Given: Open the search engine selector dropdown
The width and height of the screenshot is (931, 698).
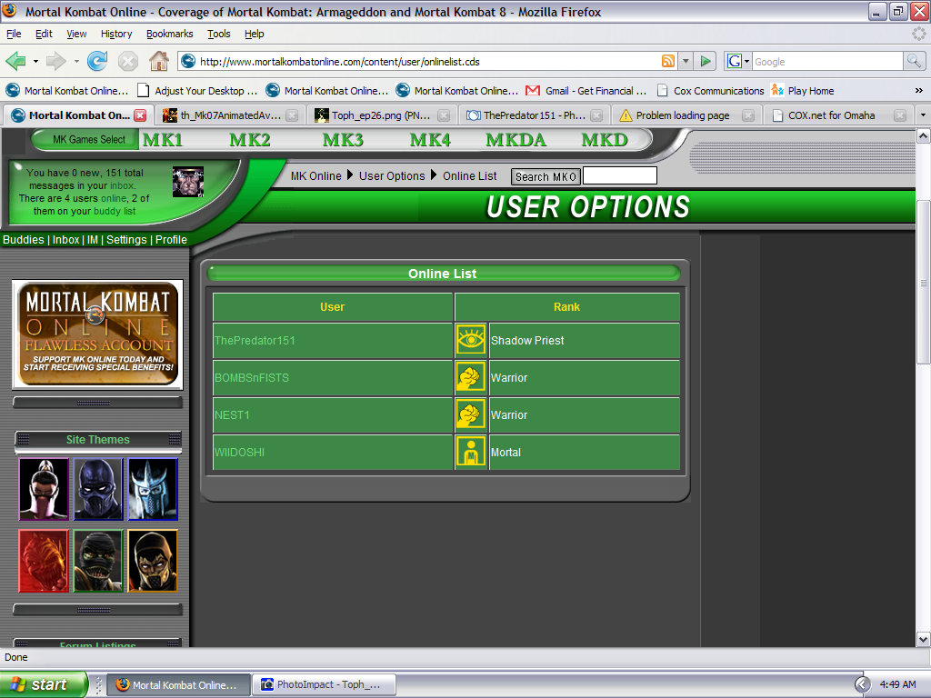Looking at the screenshot, I should (738, 61).
